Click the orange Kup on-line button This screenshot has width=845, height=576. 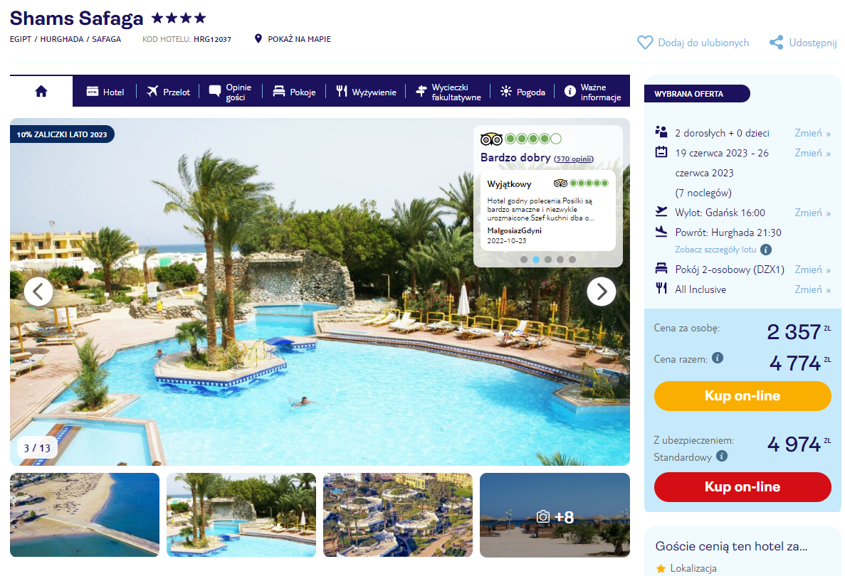742,395
